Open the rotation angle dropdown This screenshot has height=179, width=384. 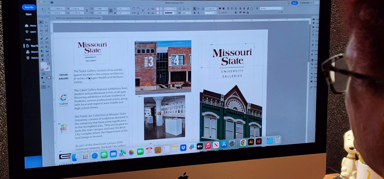pyautogui.click(x=129, y=9)
